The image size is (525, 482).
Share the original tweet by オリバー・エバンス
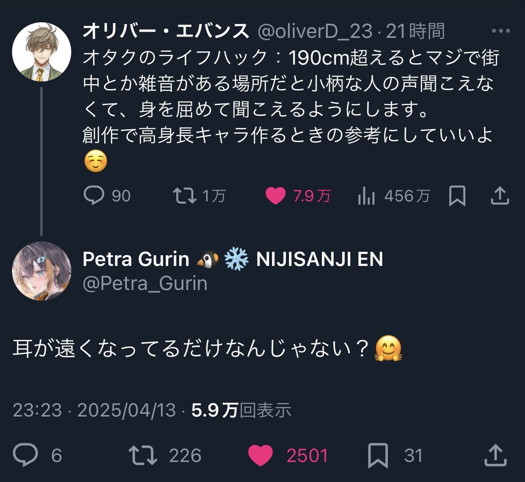[x=500, y=196]
